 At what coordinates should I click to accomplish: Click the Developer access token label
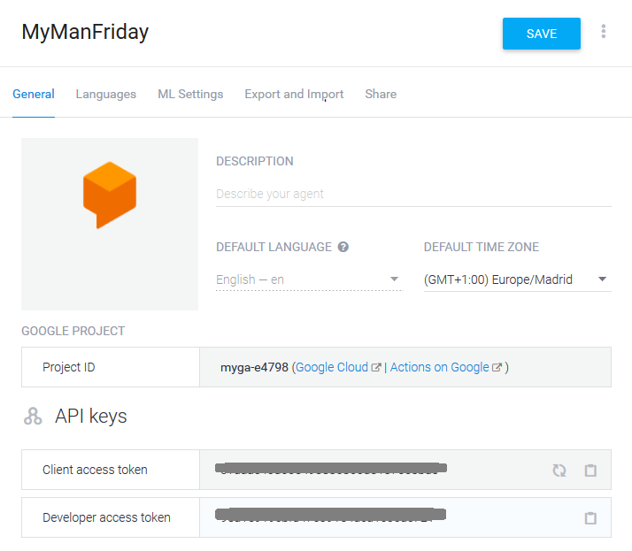pos(106,517)
